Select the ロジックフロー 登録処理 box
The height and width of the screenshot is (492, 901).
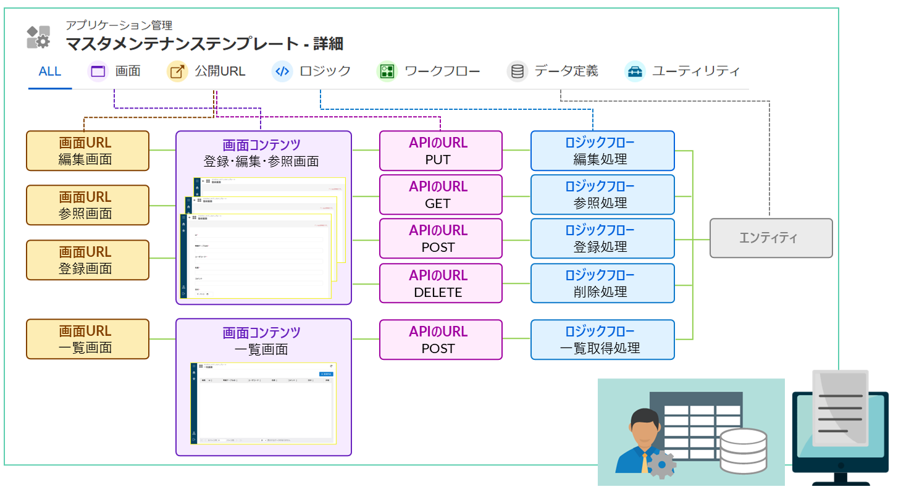pos(602,238)
